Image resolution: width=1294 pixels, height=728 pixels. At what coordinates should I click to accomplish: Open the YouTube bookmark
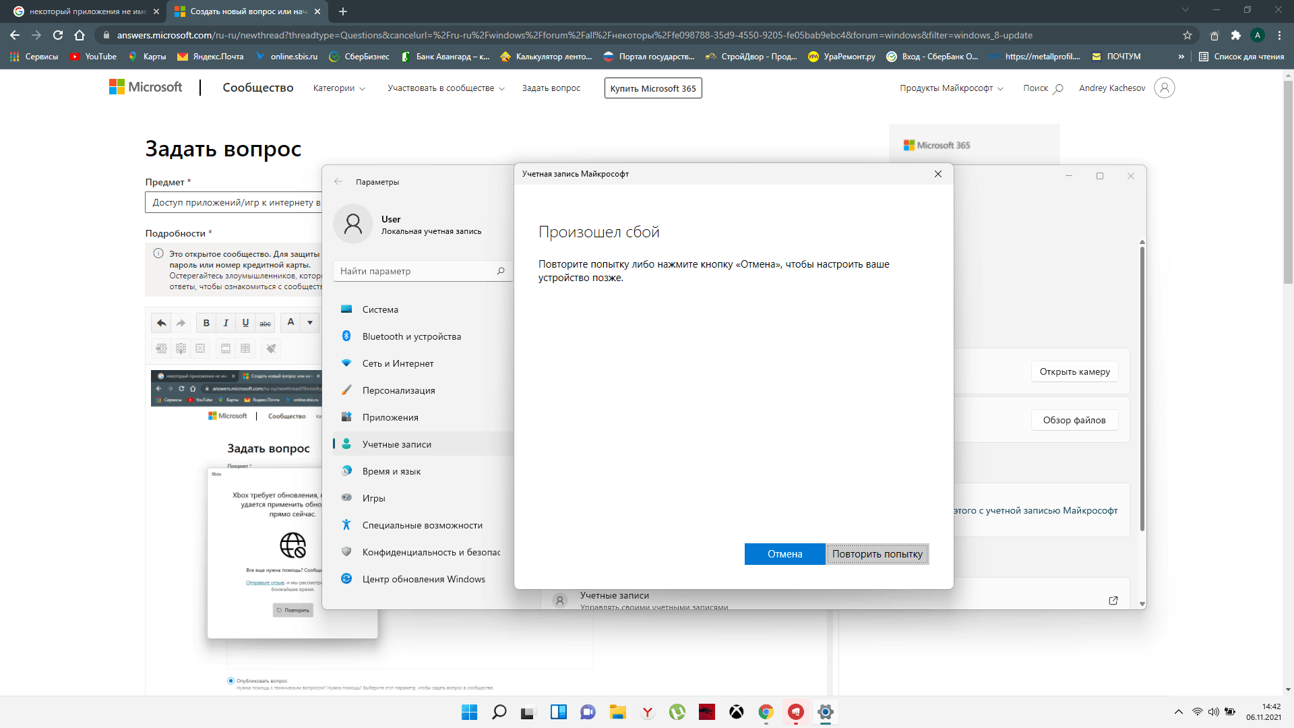pyautogui.click(x=93, y=57)
